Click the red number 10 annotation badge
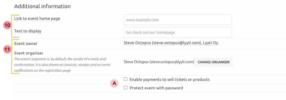This screenshot has height=100, width=286. tap(7, 26)
